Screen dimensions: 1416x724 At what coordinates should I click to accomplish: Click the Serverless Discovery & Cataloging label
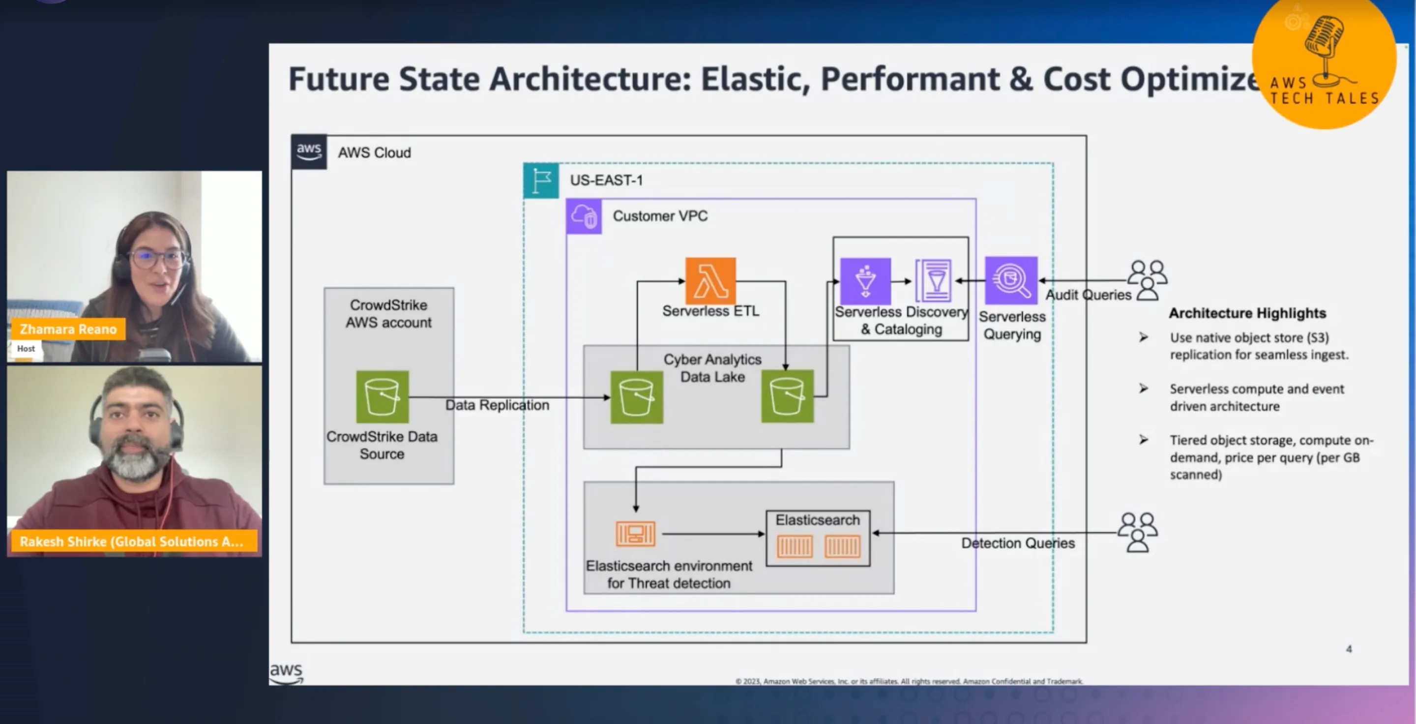[902, 321]
